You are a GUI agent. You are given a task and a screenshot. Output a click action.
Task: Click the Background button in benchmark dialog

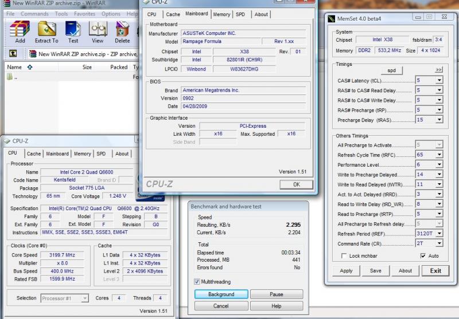coord(221,294)
